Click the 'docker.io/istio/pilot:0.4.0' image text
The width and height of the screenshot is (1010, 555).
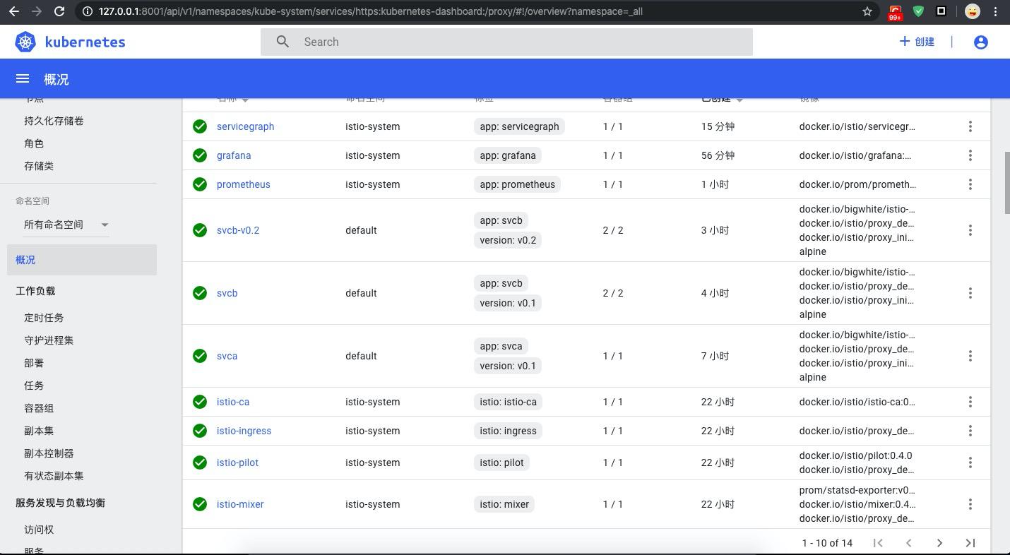pyautogui.click(x=855, y=455)
